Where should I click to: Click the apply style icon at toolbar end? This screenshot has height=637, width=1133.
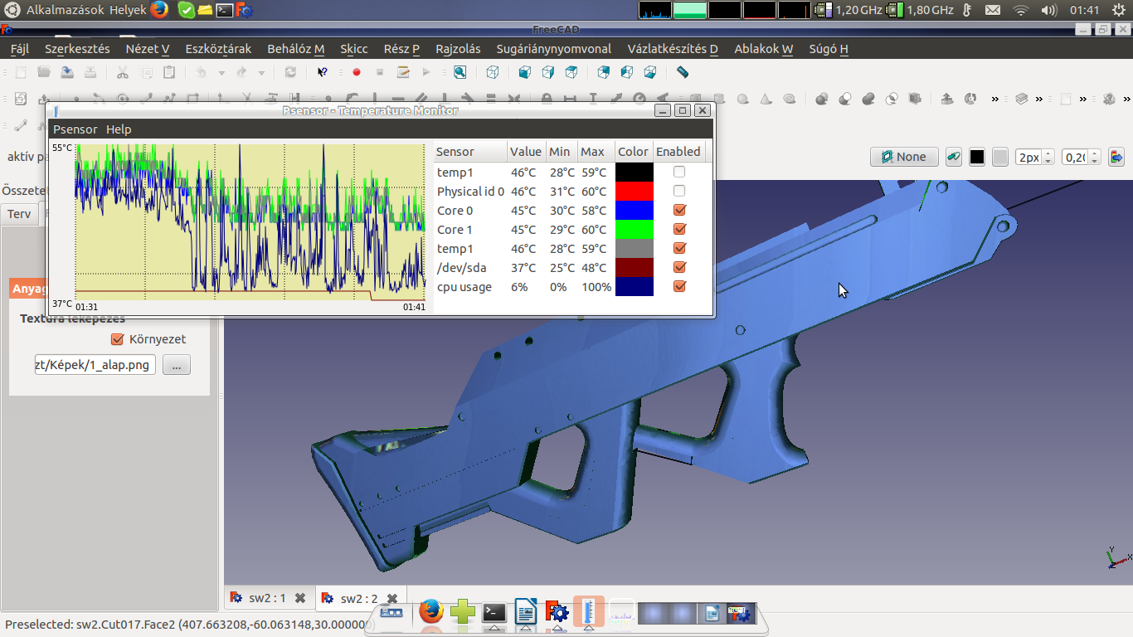(x=1116, y=157)
